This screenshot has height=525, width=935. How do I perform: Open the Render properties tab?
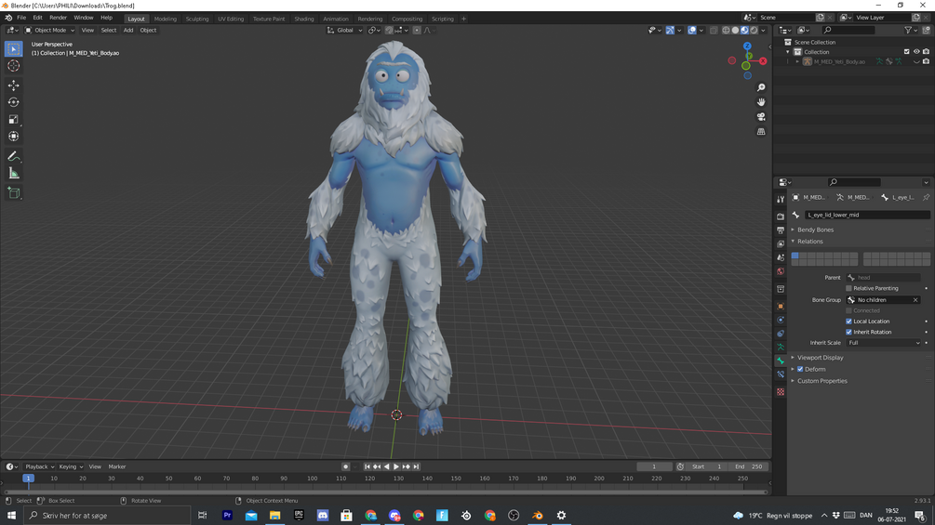pyautogui.click(x=781, y=217)
